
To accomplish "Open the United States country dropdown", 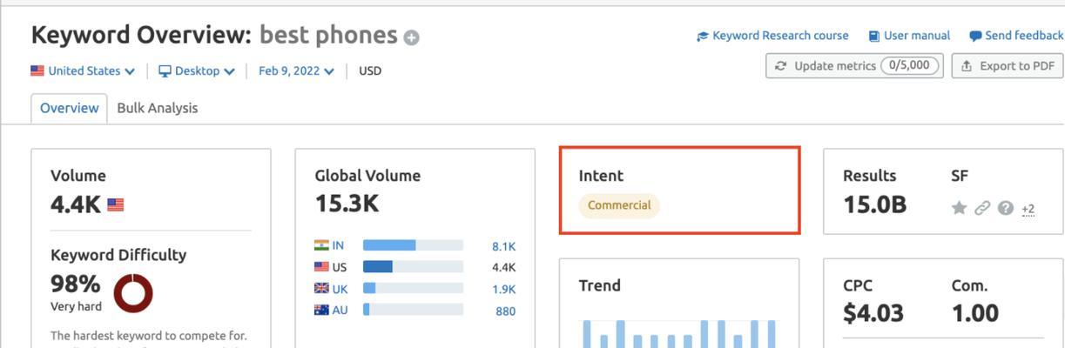I will 83,70.
